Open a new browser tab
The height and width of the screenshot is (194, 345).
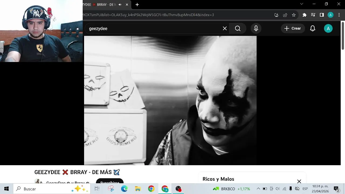tap(137, 5)
